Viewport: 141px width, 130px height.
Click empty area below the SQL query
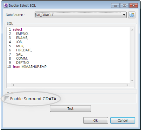pos(70,76)
